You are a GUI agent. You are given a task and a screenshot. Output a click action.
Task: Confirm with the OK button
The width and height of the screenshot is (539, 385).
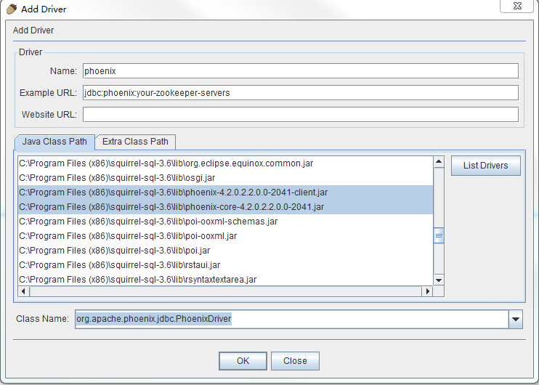point(243,361)
